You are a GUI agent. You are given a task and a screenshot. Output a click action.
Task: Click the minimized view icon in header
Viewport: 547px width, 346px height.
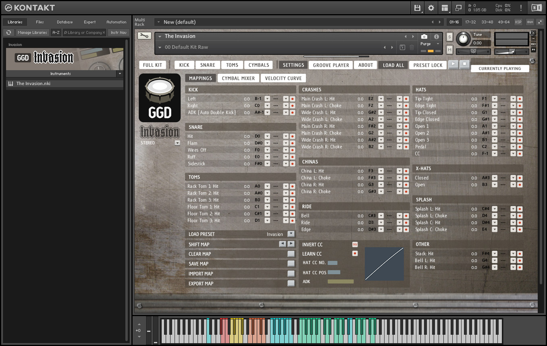(458, 8)
